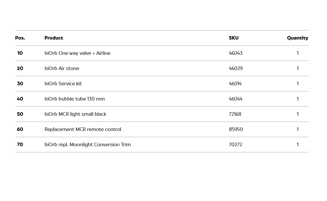The width and height of the screenshot is (327, 201).
Task: Click position number 10
Action: coord(20,53)
